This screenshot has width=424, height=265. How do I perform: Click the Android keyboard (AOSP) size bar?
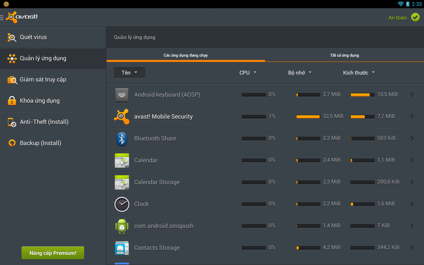[362, 95]
